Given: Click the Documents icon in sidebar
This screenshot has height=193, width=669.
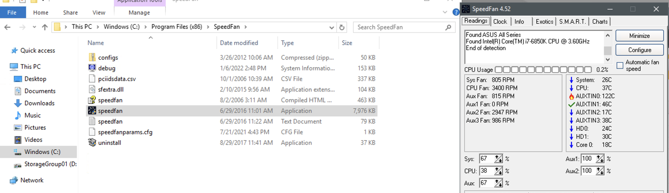Looking at the screenshot, I should pos(18,91).
